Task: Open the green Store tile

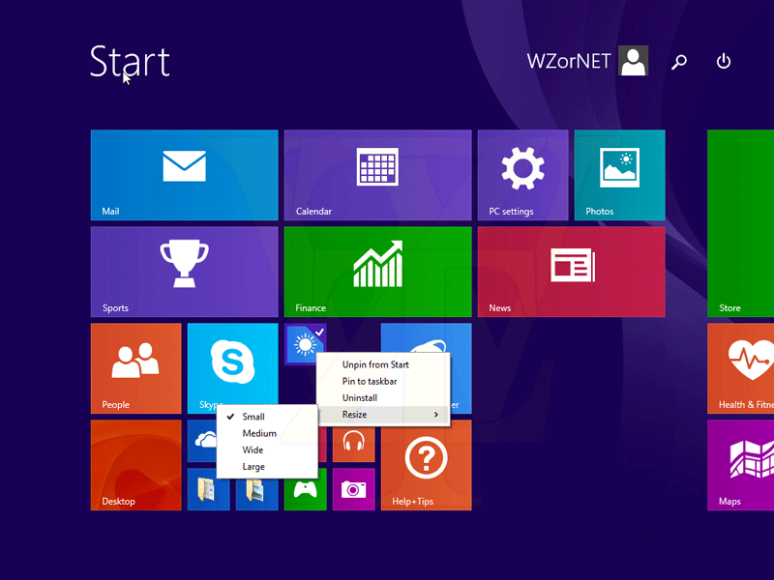Action: 740,223
